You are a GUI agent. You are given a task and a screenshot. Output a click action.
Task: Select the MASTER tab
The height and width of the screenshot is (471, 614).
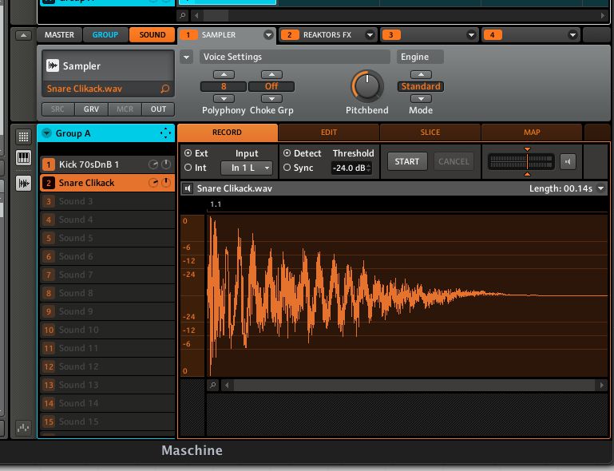pos(59,35)
